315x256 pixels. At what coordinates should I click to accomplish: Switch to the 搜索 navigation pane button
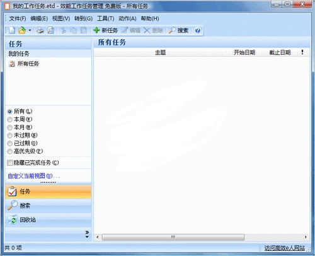tap(48, 206)
